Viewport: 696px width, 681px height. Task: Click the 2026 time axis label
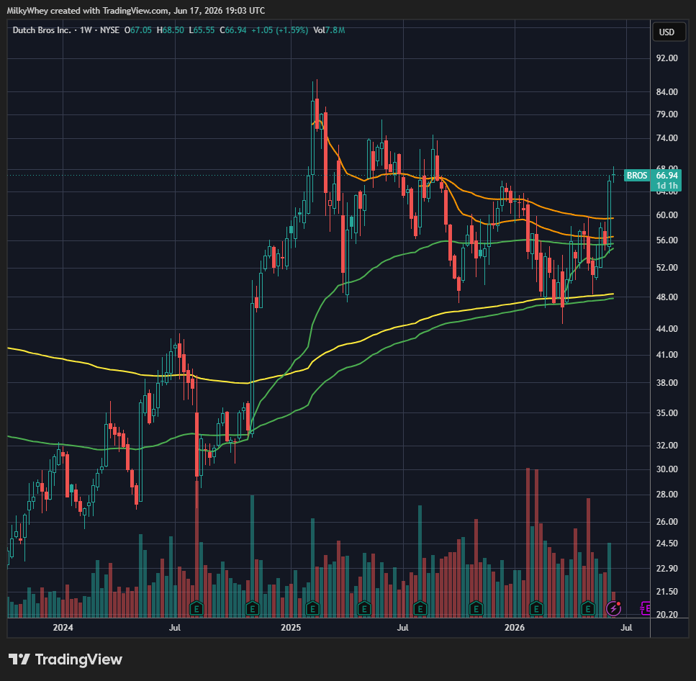(515, 627)
